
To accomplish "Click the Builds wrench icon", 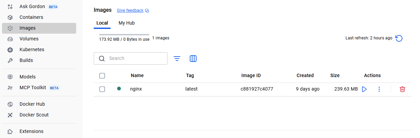I will click(10, 60).
